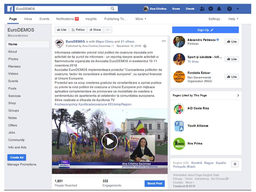
Task: Open the Help dropdown menu
Action: tap(233, 19)
